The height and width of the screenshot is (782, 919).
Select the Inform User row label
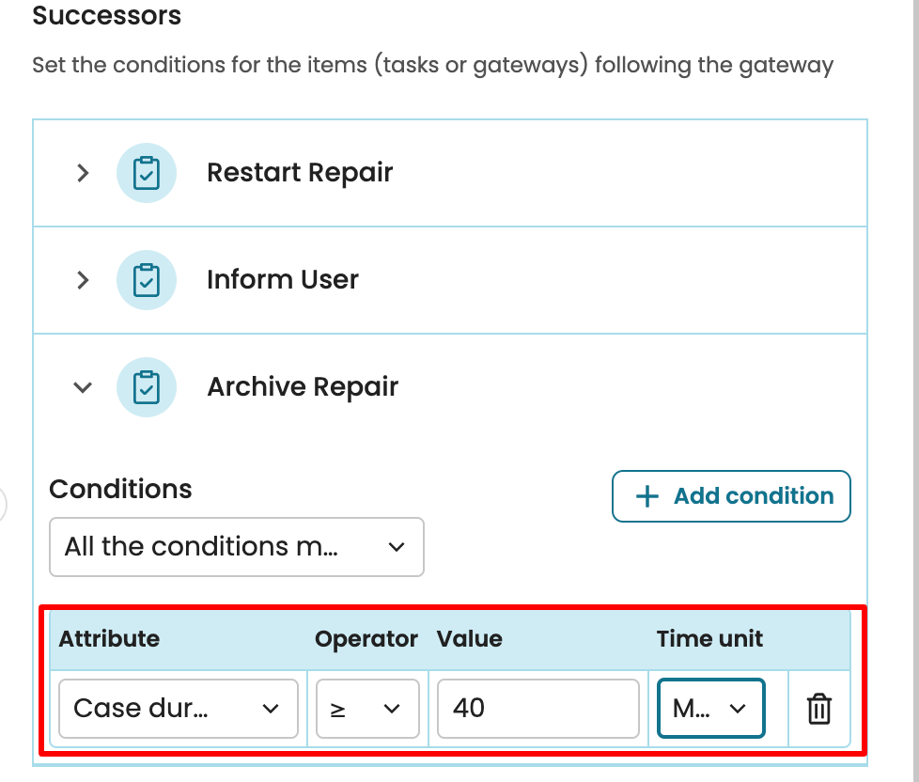[x=283, y=280]
